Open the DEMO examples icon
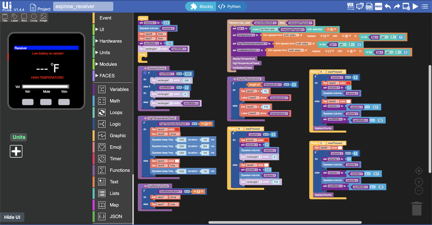This screenshot has width=432, height=225. tap(378, 6)
